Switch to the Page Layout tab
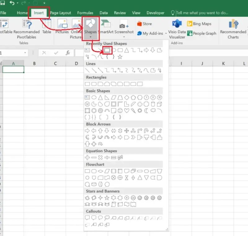The image size is (248, 236). point(60,13)
